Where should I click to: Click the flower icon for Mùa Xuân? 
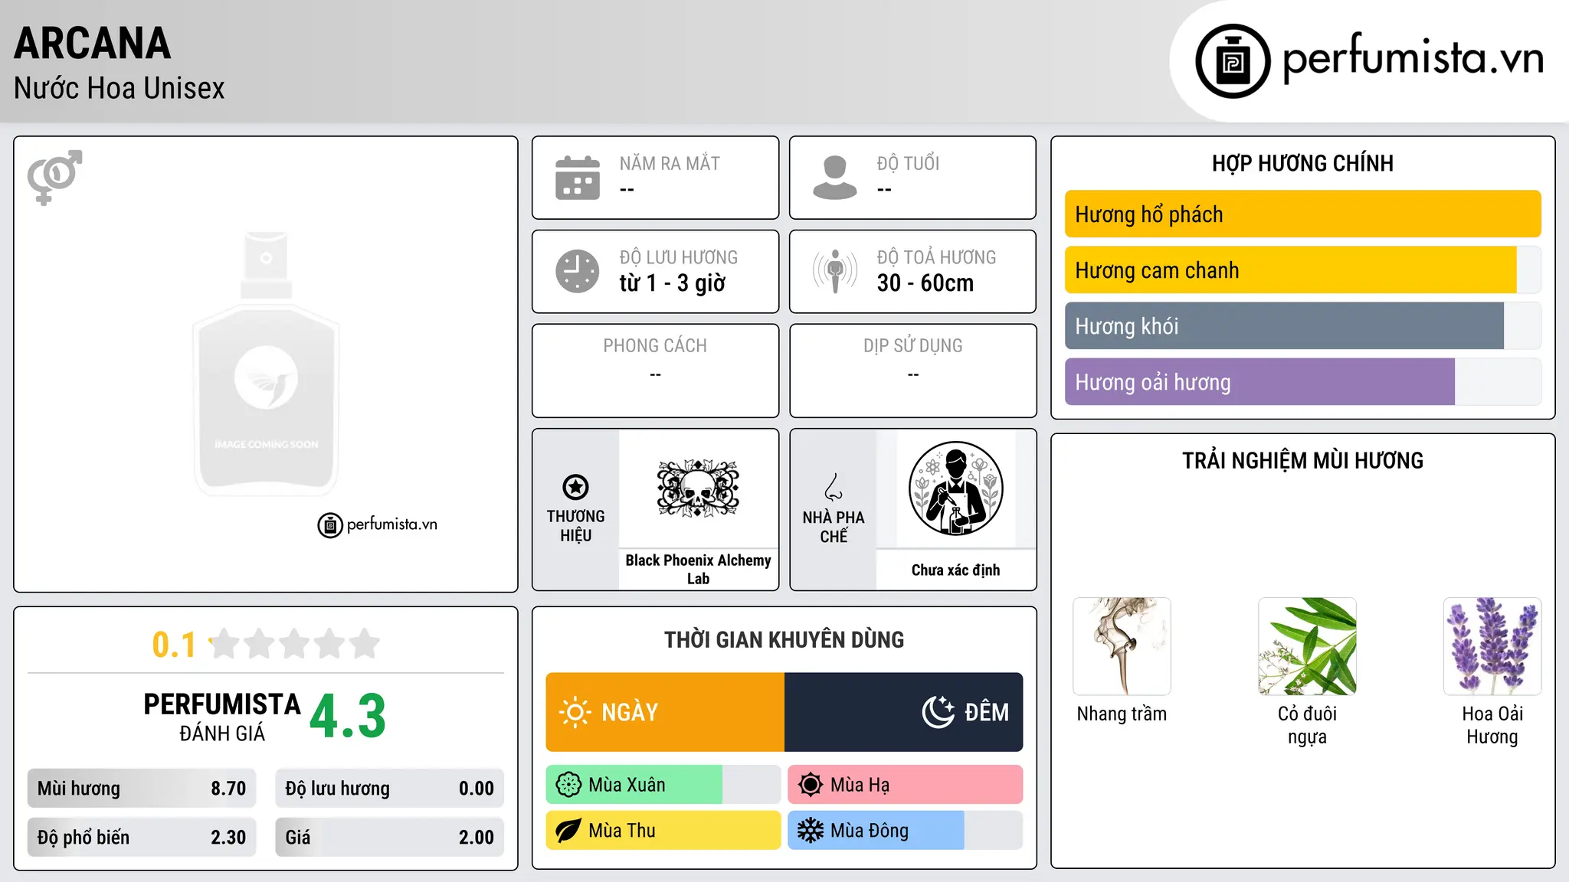coord(568,785)
